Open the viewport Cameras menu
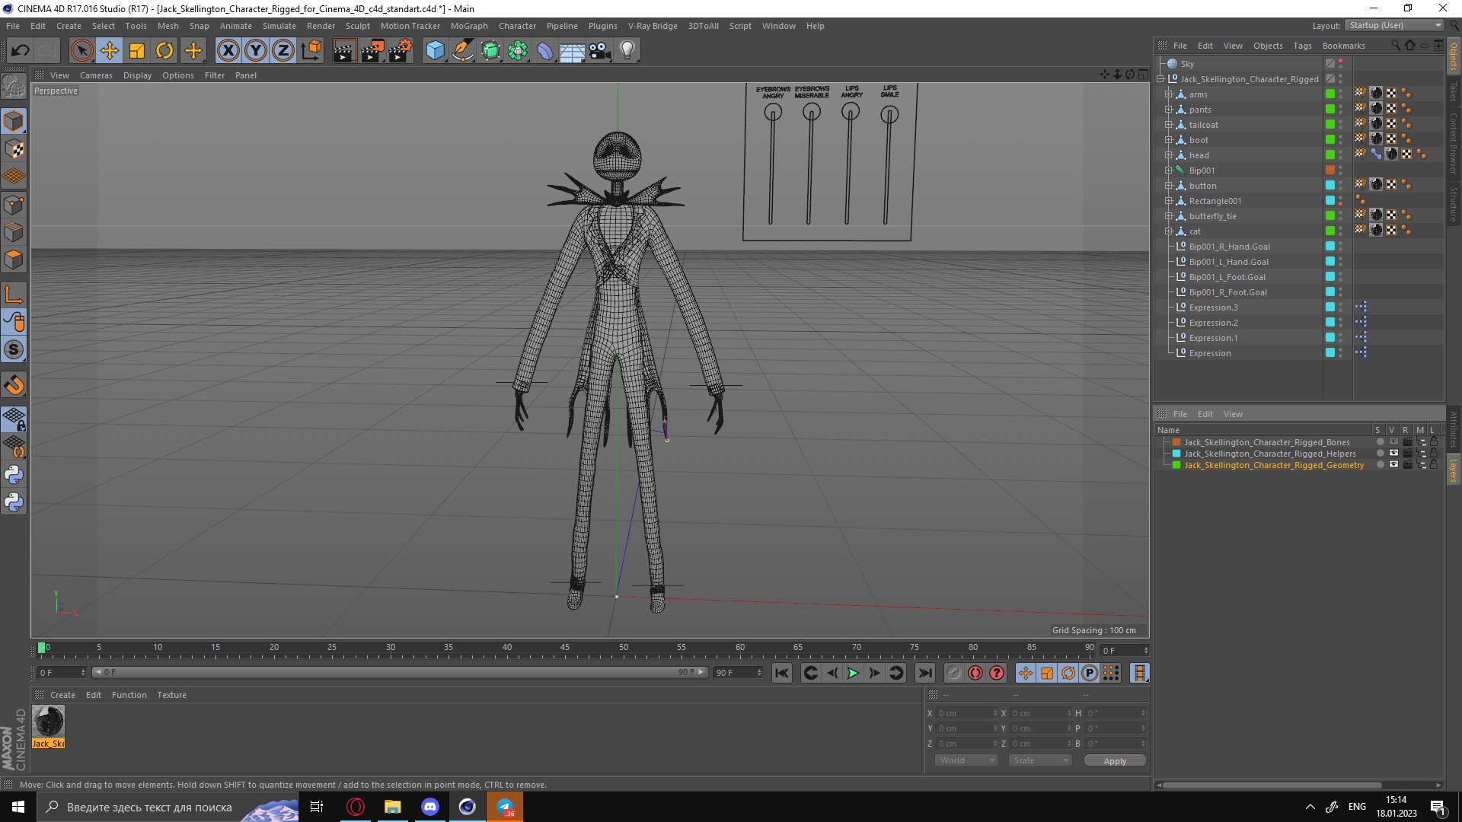The height and width of the screenshot is (822, 1462). click(x=96, y=75)
